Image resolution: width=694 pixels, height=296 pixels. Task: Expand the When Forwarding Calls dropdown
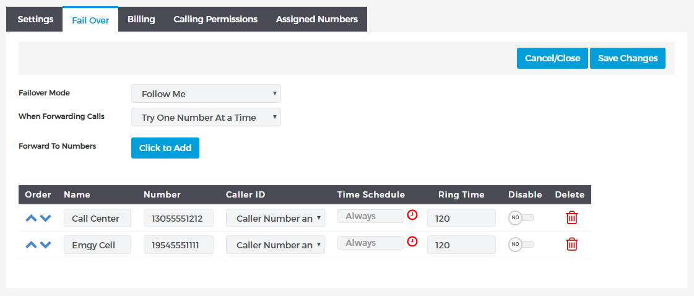tap(206, 117)
